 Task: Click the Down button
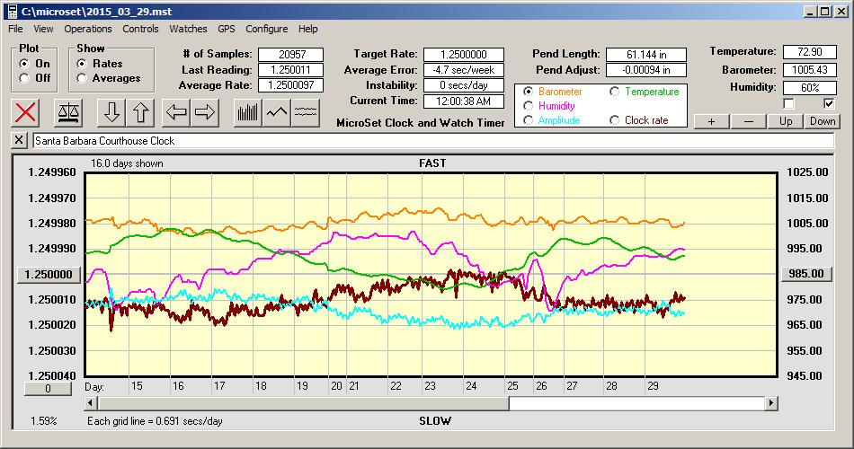point(823,121)
